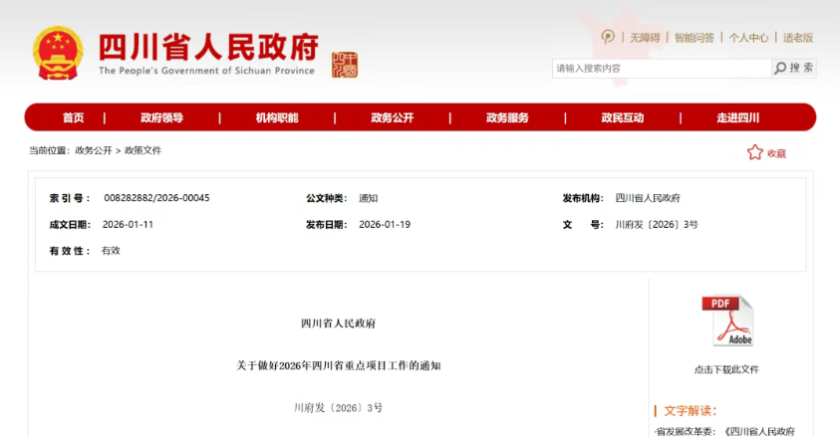The width and height of the screenshot is (840, 443).
Task: Enable 无障碍 accessibility mode
Action: tap(645, 38)
